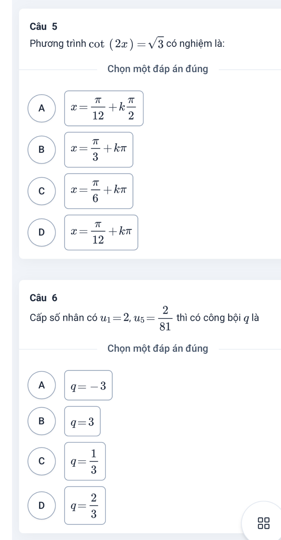The image size is (281, 540).
Task: Choose answer box q = 1/3
Action: click(x=85, y=461)
